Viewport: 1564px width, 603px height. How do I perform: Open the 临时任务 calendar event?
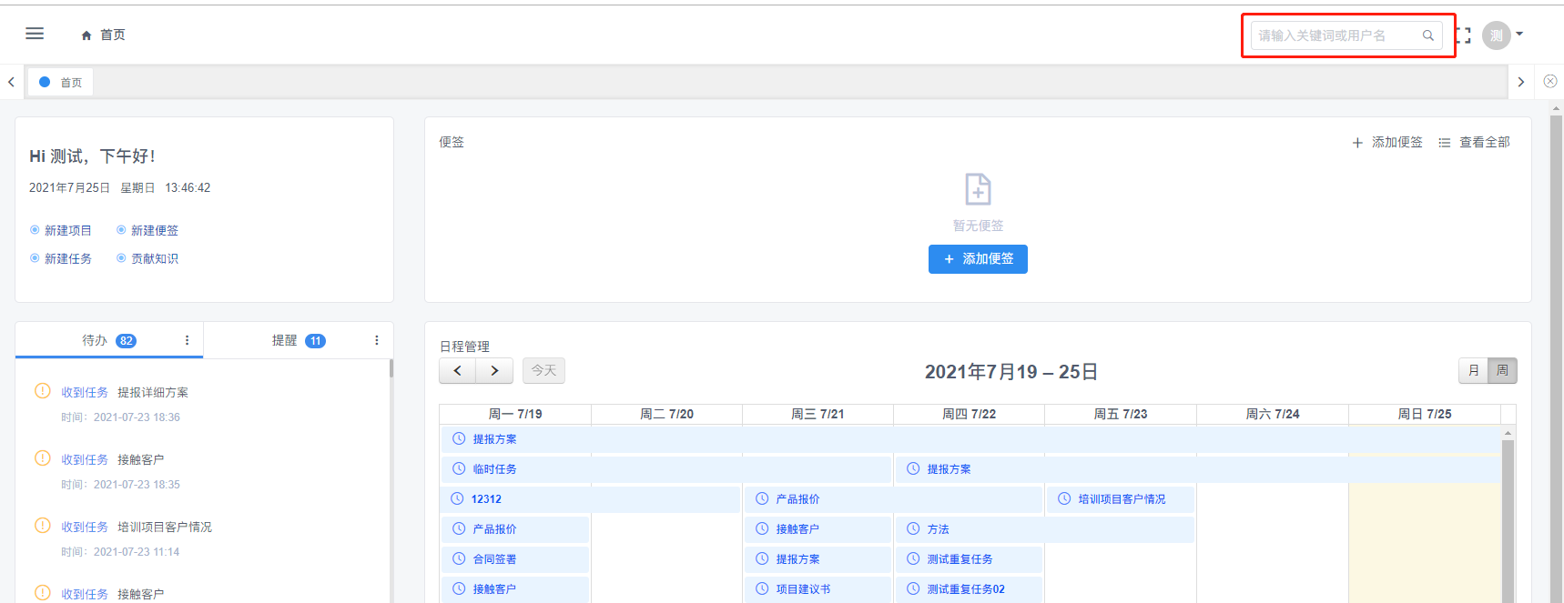click(666, 469)
